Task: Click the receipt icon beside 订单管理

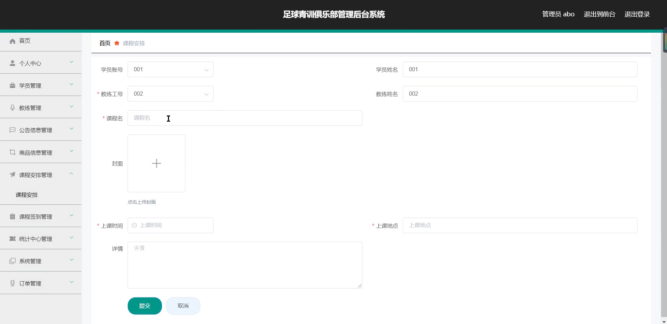Action: tap(13, 283)
